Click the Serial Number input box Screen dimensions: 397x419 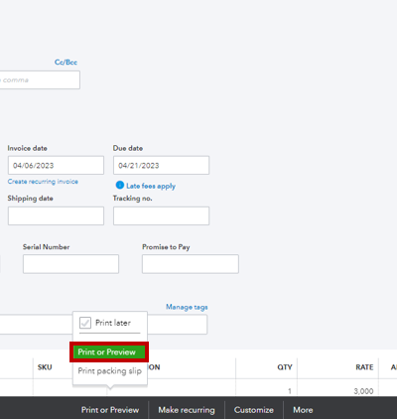click(70, 264)
